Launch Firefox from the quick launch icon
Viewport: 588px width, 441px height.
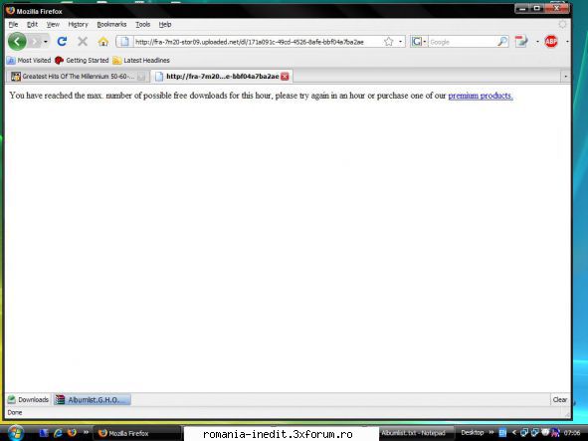pos(72,433)
